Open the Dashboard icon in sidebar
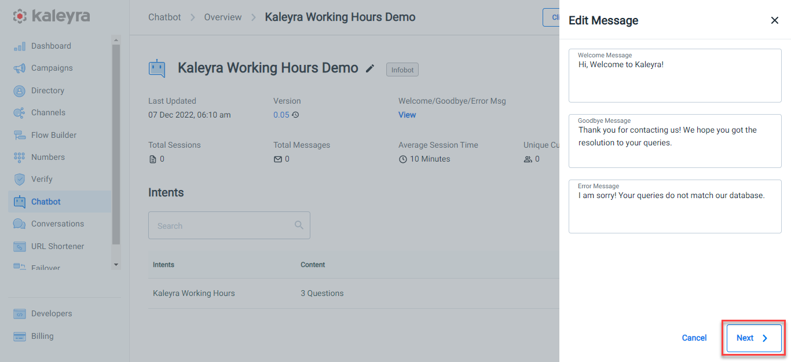This screenshot has width=791, height=362. pos(19,46)
